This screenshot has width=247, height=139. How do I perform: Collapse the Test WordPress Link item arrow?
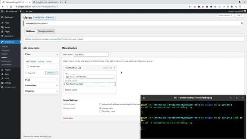coord(115,68)
